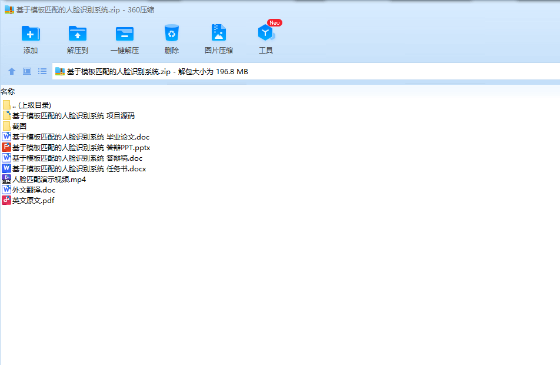This screenshot has height=365, width=560.
Task: Click the 一键解压 one-click extract icon
Action: tap(125, 34)
